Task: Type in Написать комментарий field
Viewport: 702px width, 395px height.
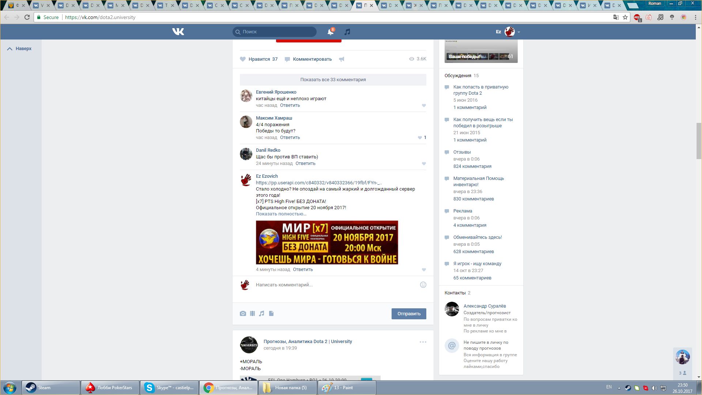Action: (x=329, y=285)
